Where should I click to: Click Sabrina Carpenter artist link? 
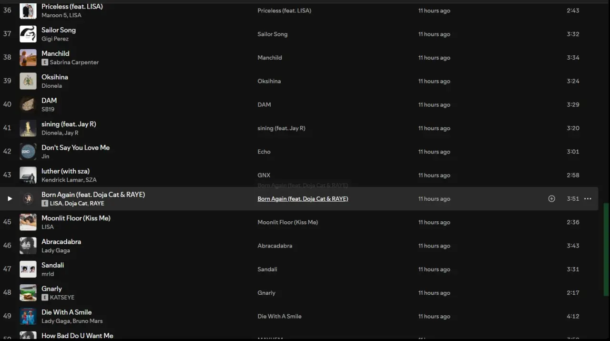coord(74,62)
